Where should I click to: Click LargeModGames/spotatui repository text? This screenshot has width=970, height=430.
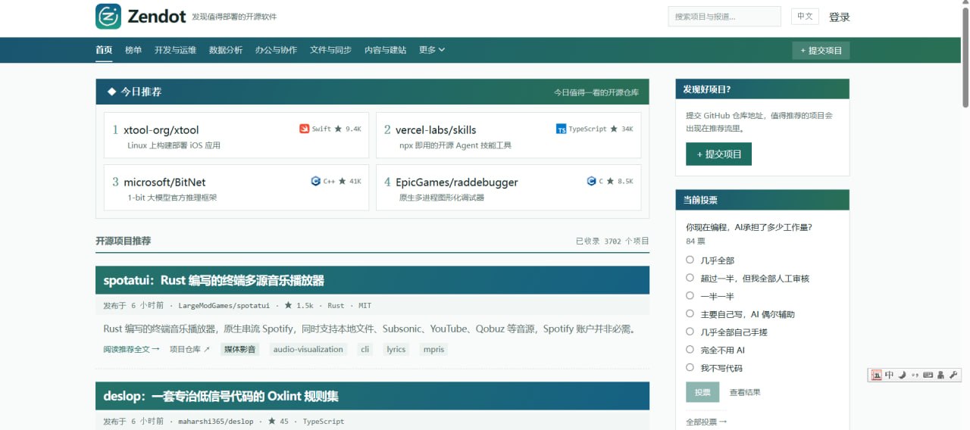pyautogui.click(x=224, y=306)
